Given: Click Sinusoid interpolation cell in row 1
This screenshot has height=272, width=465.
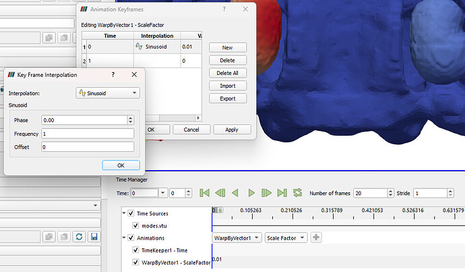Looking at the screenshot, I should [x=157, y=47].
